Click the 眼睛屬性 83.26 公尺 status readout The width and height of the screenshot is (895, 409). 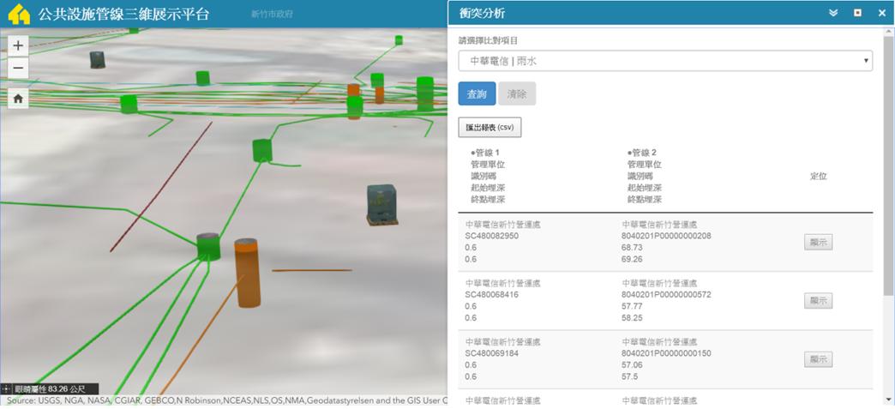click(x=51, y=389)
